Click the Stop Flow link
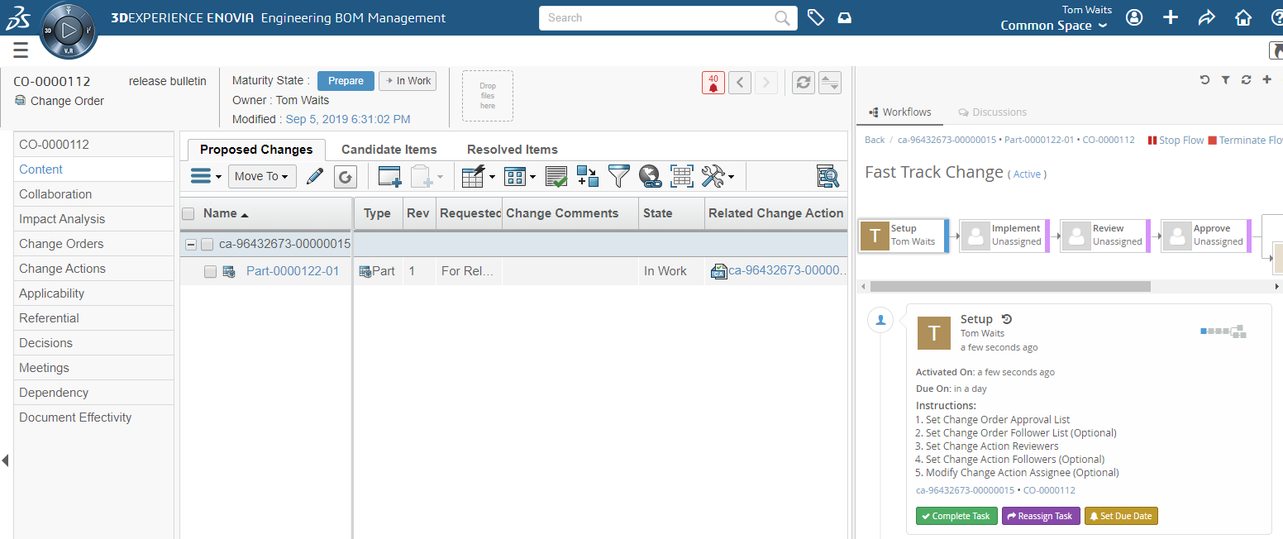The height and width of the screenshot is (539, 1283). click(1176, 141)
